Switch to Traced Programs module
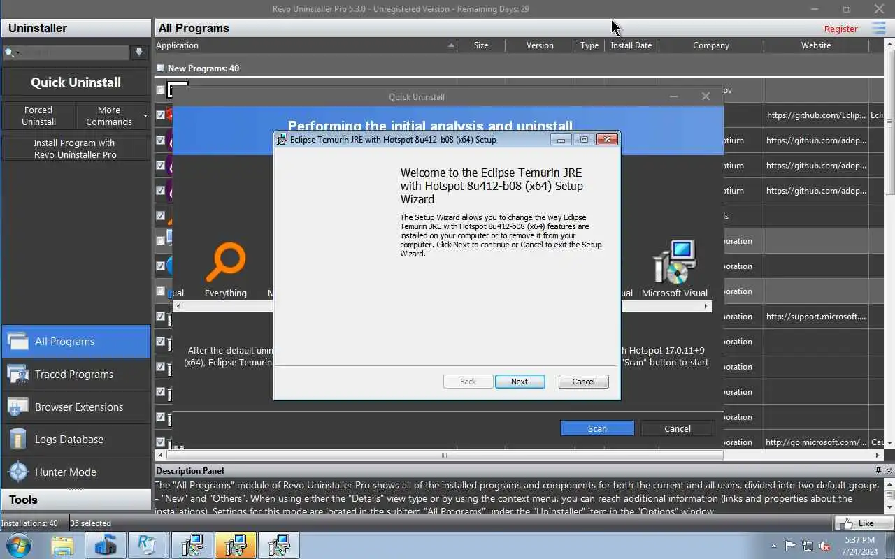The width and height of the screenshot is (895, 559). [76, 375]
